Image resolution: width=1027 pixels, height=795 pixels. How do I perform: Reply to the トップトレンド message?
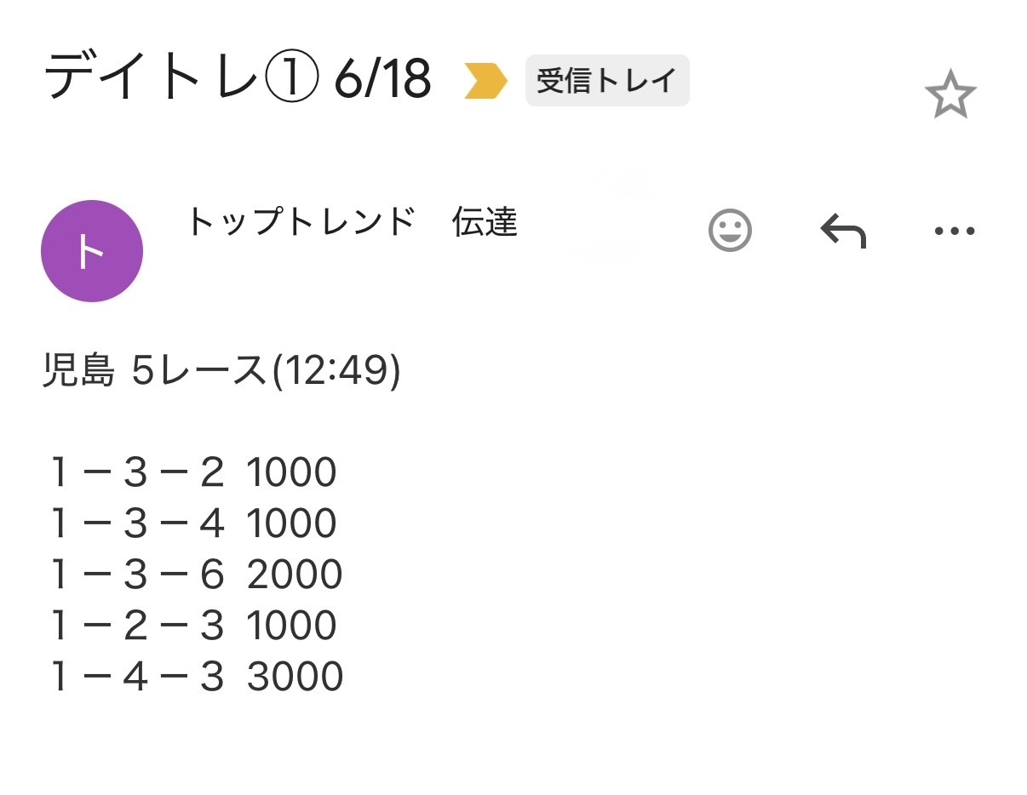pos(844,230)
